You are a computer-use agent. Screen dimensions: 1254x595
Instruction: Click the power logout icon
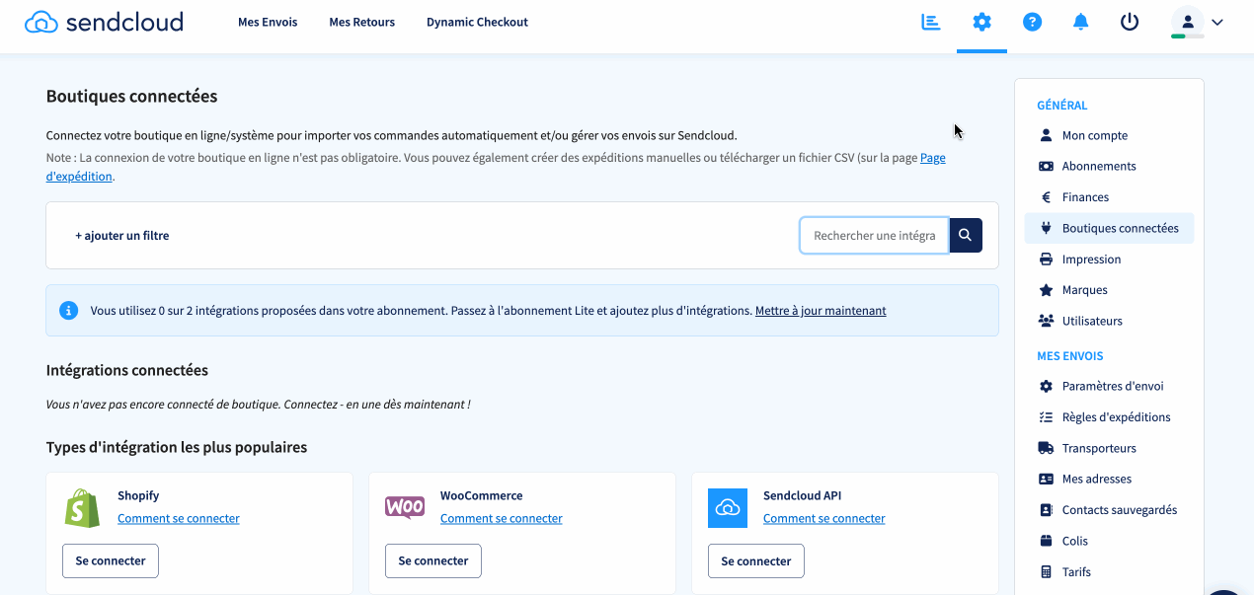[x=1130, y=22]
